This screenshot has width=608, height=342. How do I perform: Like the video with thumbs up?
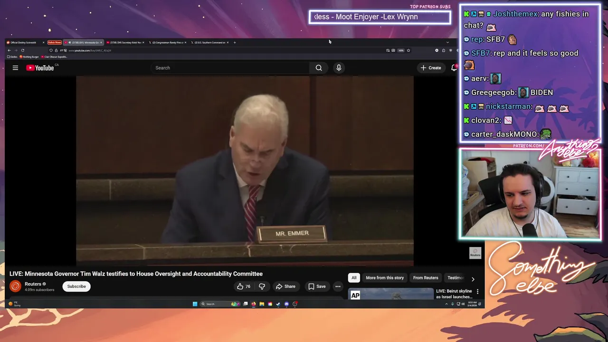[244, 286]
